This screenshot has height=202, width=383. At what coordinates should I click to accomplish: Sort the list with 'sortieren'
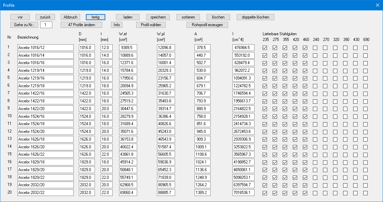point(188,17)
